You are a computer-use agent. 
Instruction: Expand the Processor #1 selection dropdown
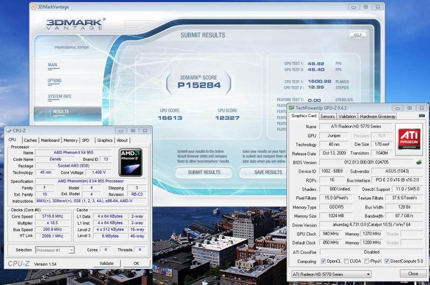[x=55, y=250]
